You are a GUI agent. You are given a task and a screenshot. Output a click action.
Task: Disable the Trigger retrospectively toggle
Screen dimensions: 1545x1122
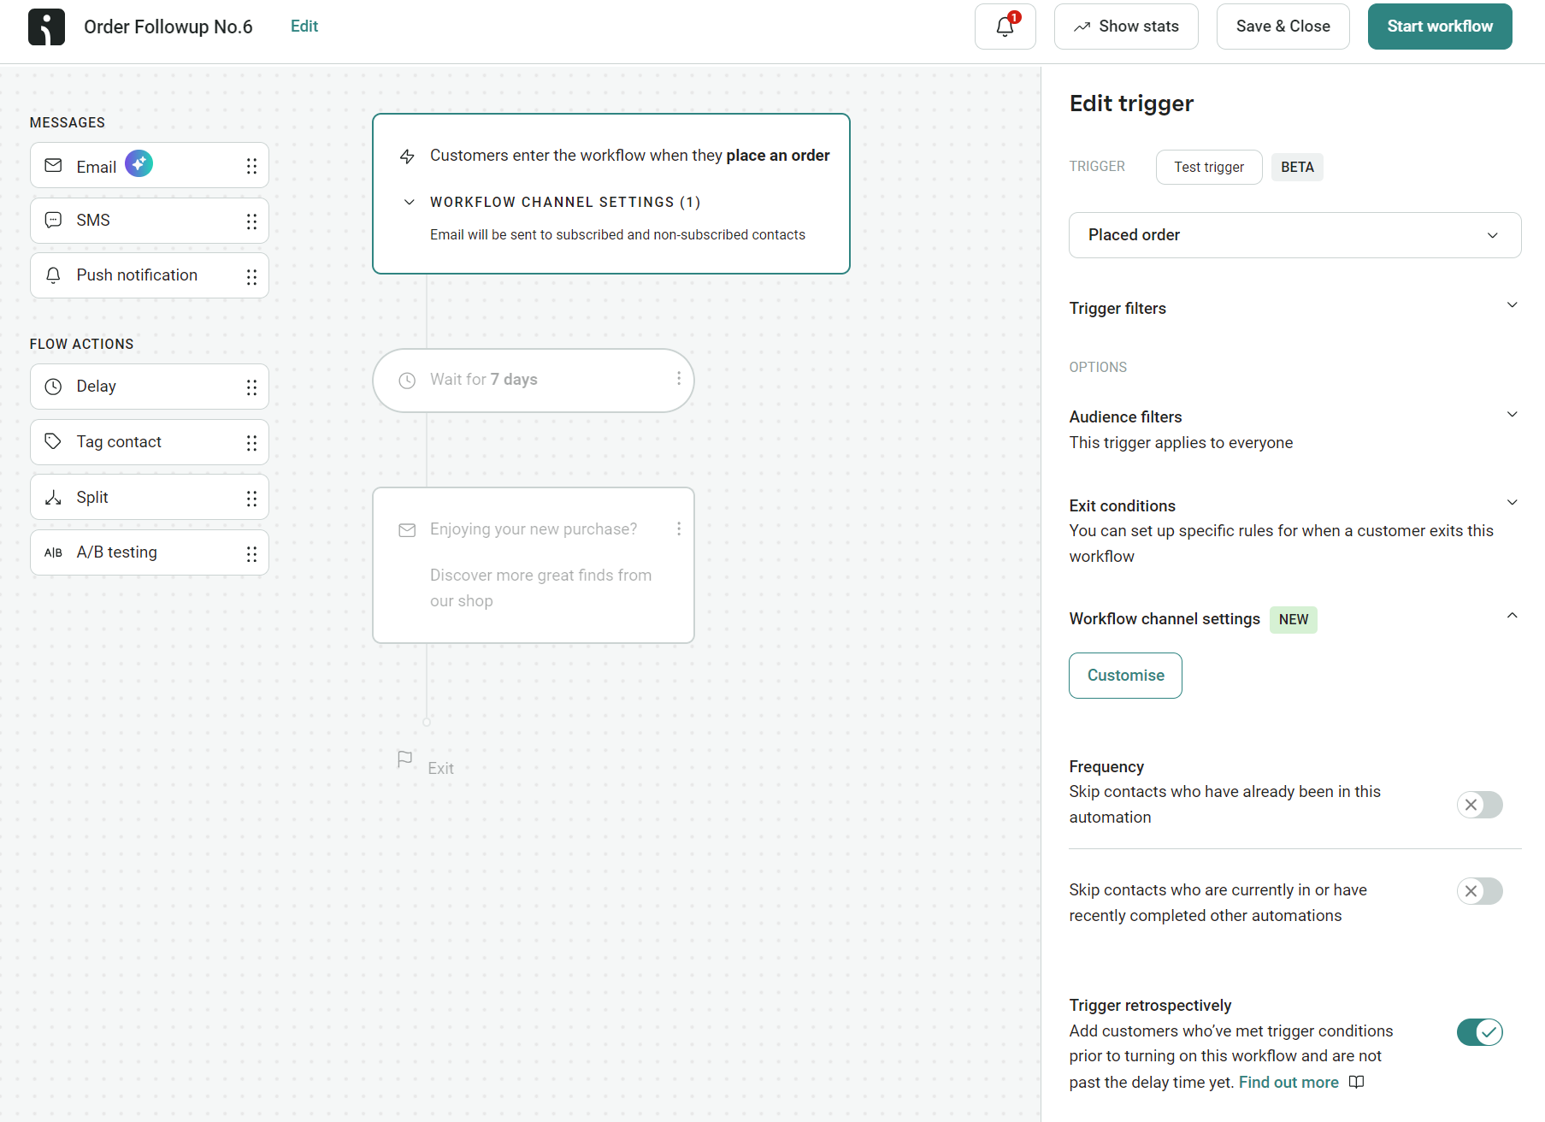[1480, 1032]
